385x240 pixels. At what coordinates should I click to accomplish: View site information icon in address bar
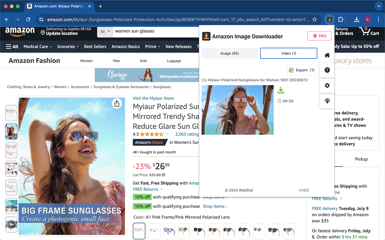coord(42,19)
